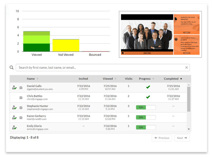Screen dimensions: 213x157
Task: Click Chris Battles' green progress checkmark
Action: [x=148, y=97]
